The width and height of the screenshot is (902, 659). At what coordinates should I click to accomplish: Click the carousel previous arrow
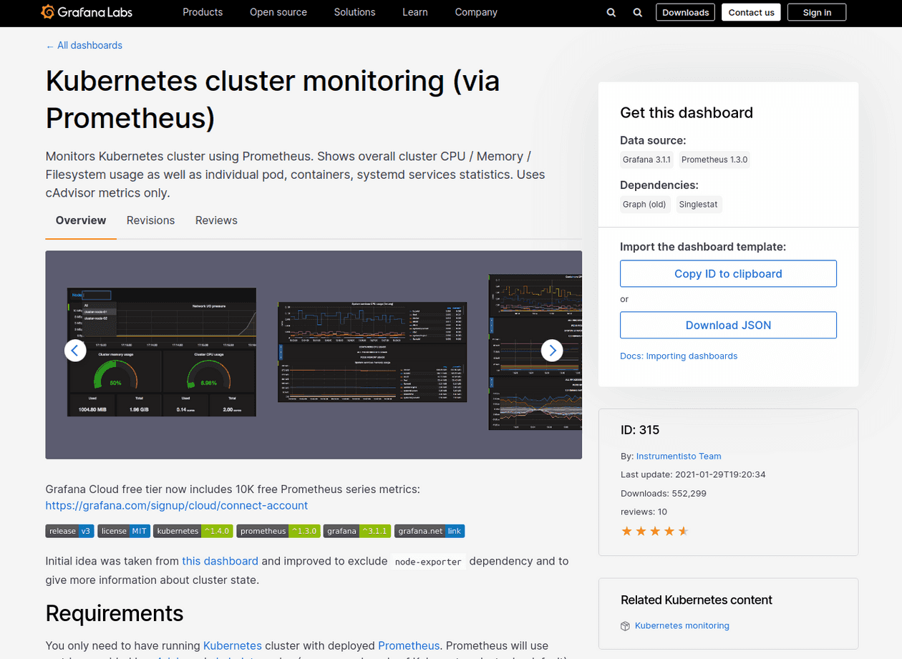(x=75, y=350)
